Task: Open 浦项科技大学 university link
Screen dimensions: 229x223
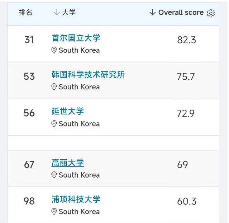Action: coord(76,199)
